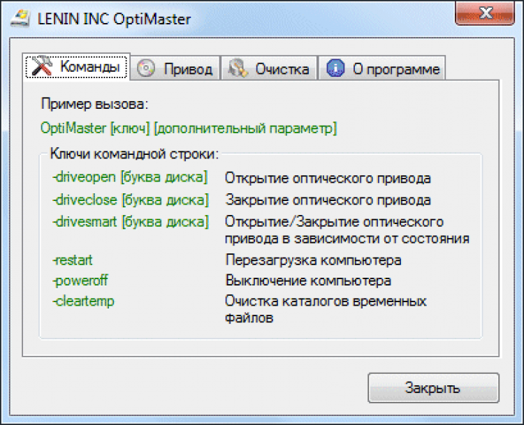Show the О программе tab
524x425 pixels.
coord(382,68)
